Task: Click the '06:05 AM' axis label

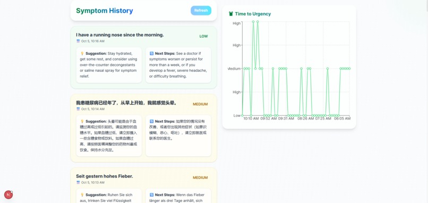Action: pyautogui.click(x=343, y=119)
